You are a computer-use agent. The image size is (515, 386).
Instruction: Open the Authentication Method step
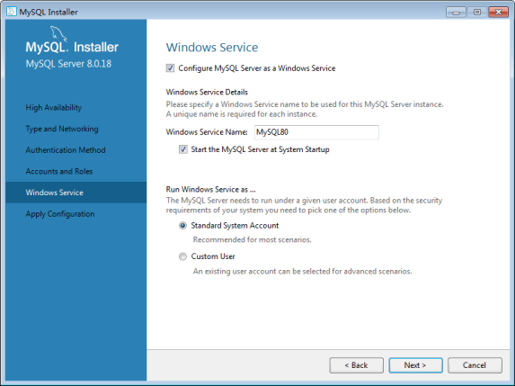coord(66,150)
